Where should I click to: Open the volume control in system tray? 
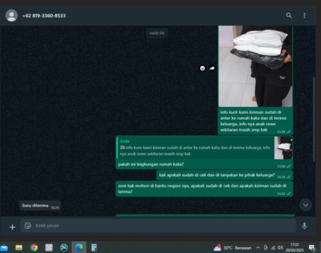click(280, 248)
